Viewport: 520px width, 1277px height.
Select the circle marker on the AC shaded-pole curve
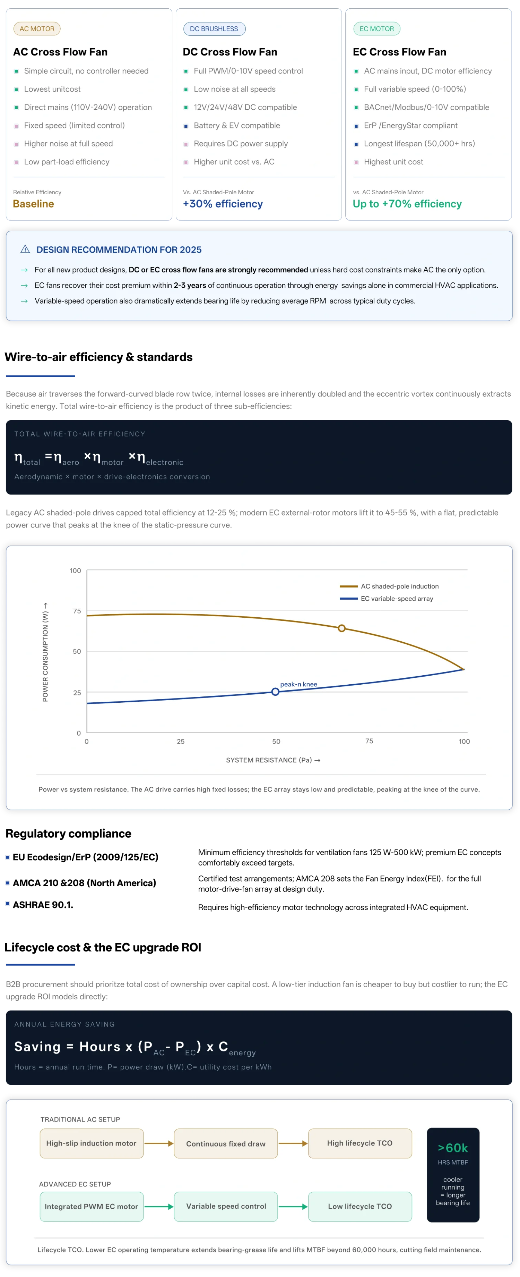tap(342, 628)
